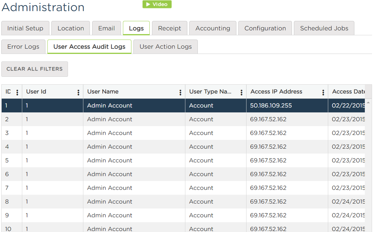Show the Error Logs sub-tab
Image resolution: width=373 pixels, height=232 pixels.
point(23,47)
